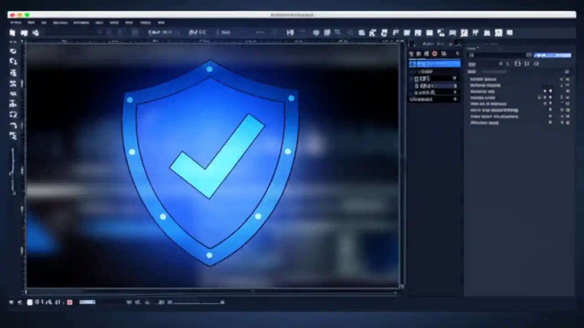Toggle the lock icon on the bottom layer entry
Image resolution: width=584 pixels, height=328 pixels.
tap(454, 99)
